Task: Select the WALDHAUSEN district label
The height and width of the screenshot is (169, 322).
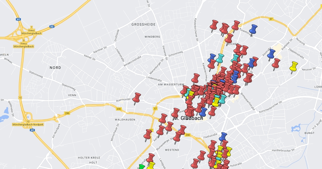Action: (125, 120)
